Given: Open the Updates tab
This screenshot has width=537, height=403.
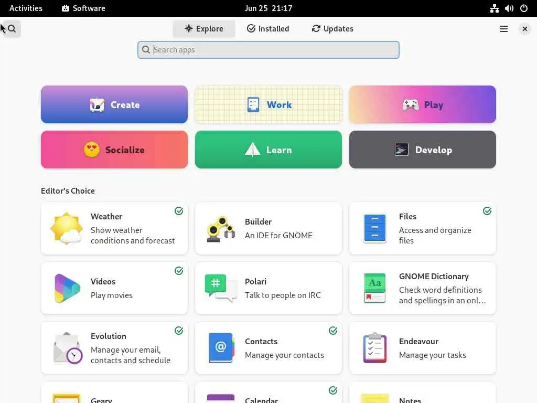Looking at the screenshot, I should point(332,29).
